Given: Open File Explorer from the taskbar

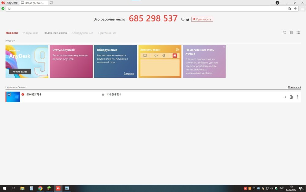Looking at the screenshot, I should [22, 188].
